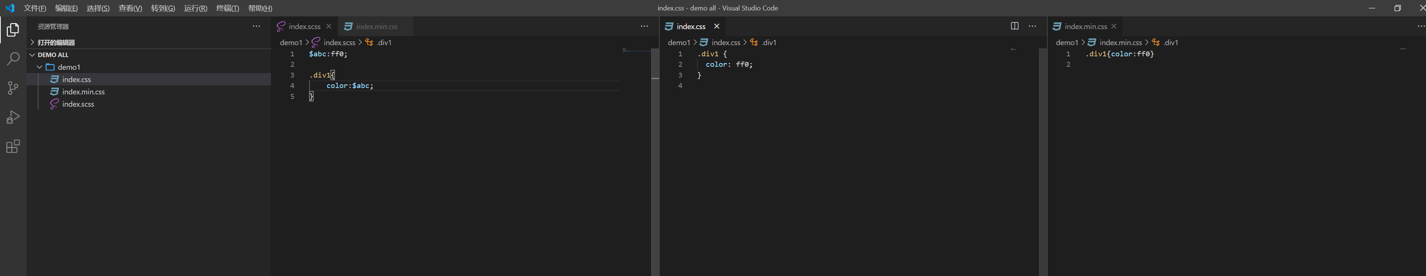Open more actions for the right index.min.css group
Screen dimensions: 1426x276
[1420, 26]
